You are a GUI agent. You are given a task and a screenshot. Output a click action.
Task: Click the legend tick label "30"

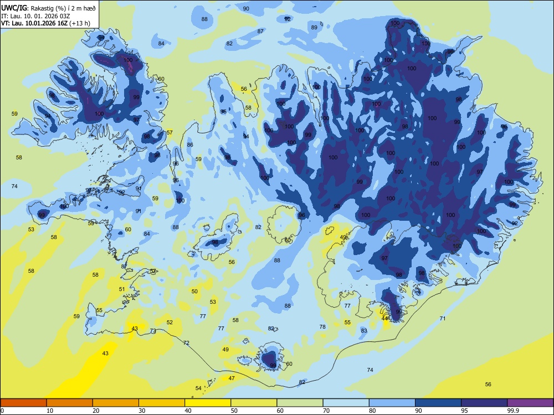(x=142, y=411)
